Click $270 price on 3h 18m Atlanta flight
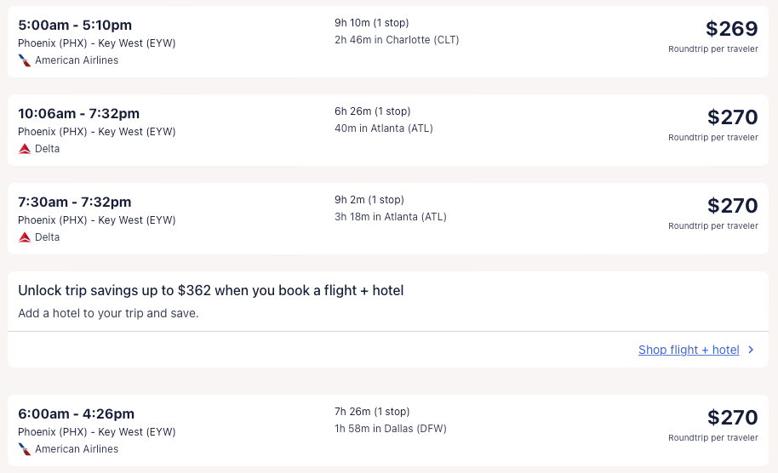Image resolution: width=778 pixels, height=473 pixels. tap(732, 206)
